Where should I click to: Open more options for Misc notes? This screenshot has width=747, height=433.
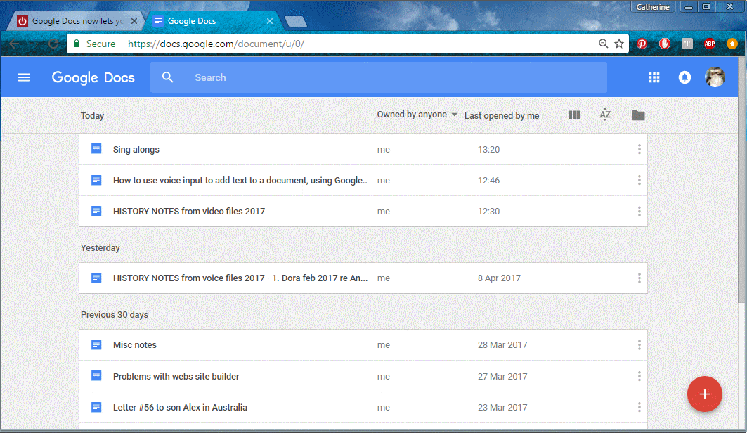pos(639,345)
